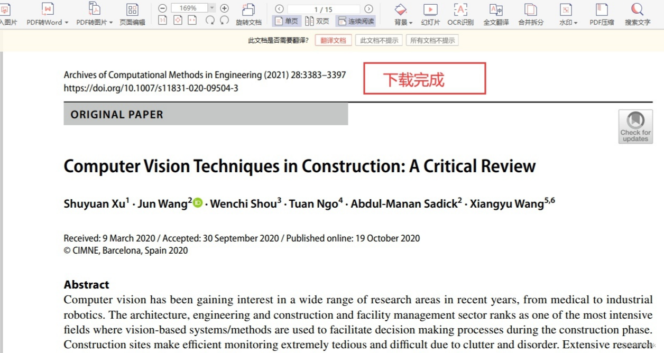
Task: Click the PDF转Word conversion icon
Action: (47, 9)
